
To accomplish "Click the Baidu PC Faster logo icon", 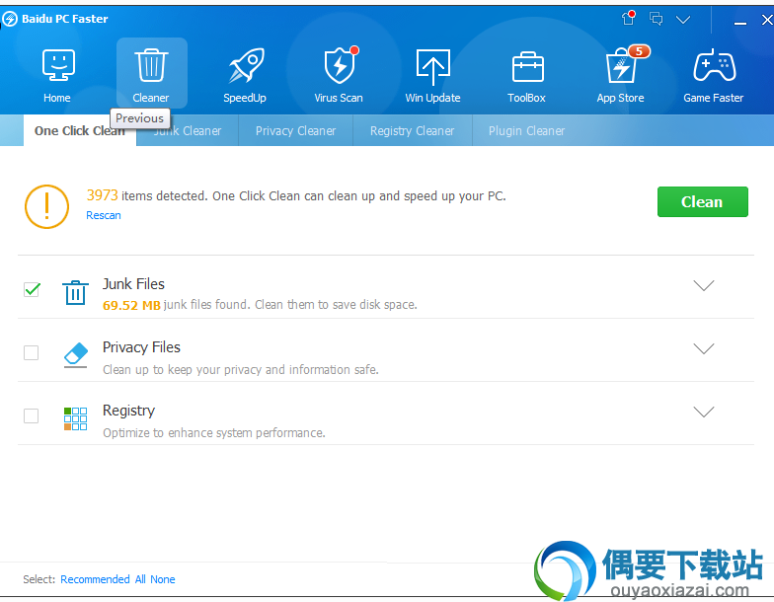I will (x=10, y=20).
